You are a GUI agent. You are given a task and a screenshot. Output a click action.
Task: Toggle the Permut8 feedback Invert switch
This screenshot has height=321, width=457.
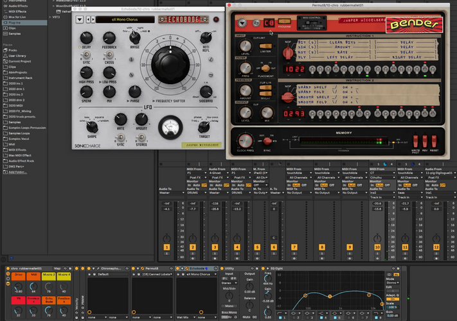[265, 94]
